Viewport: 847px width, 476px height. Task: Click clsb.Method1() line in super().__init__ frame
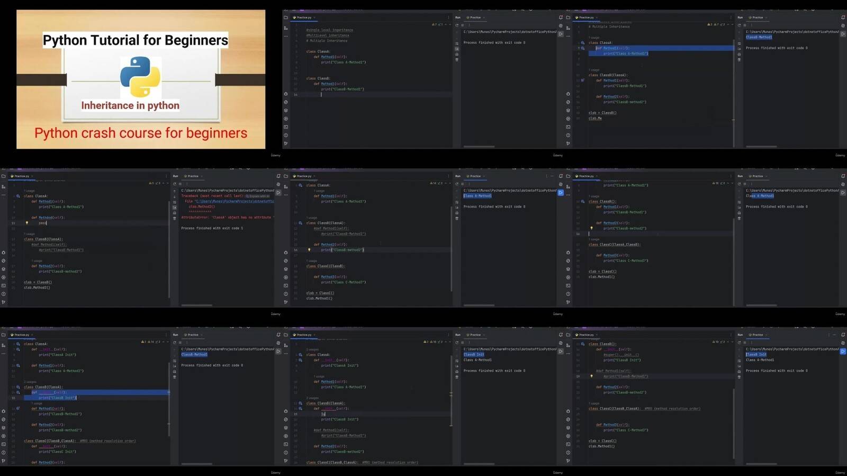pos(601,446)
